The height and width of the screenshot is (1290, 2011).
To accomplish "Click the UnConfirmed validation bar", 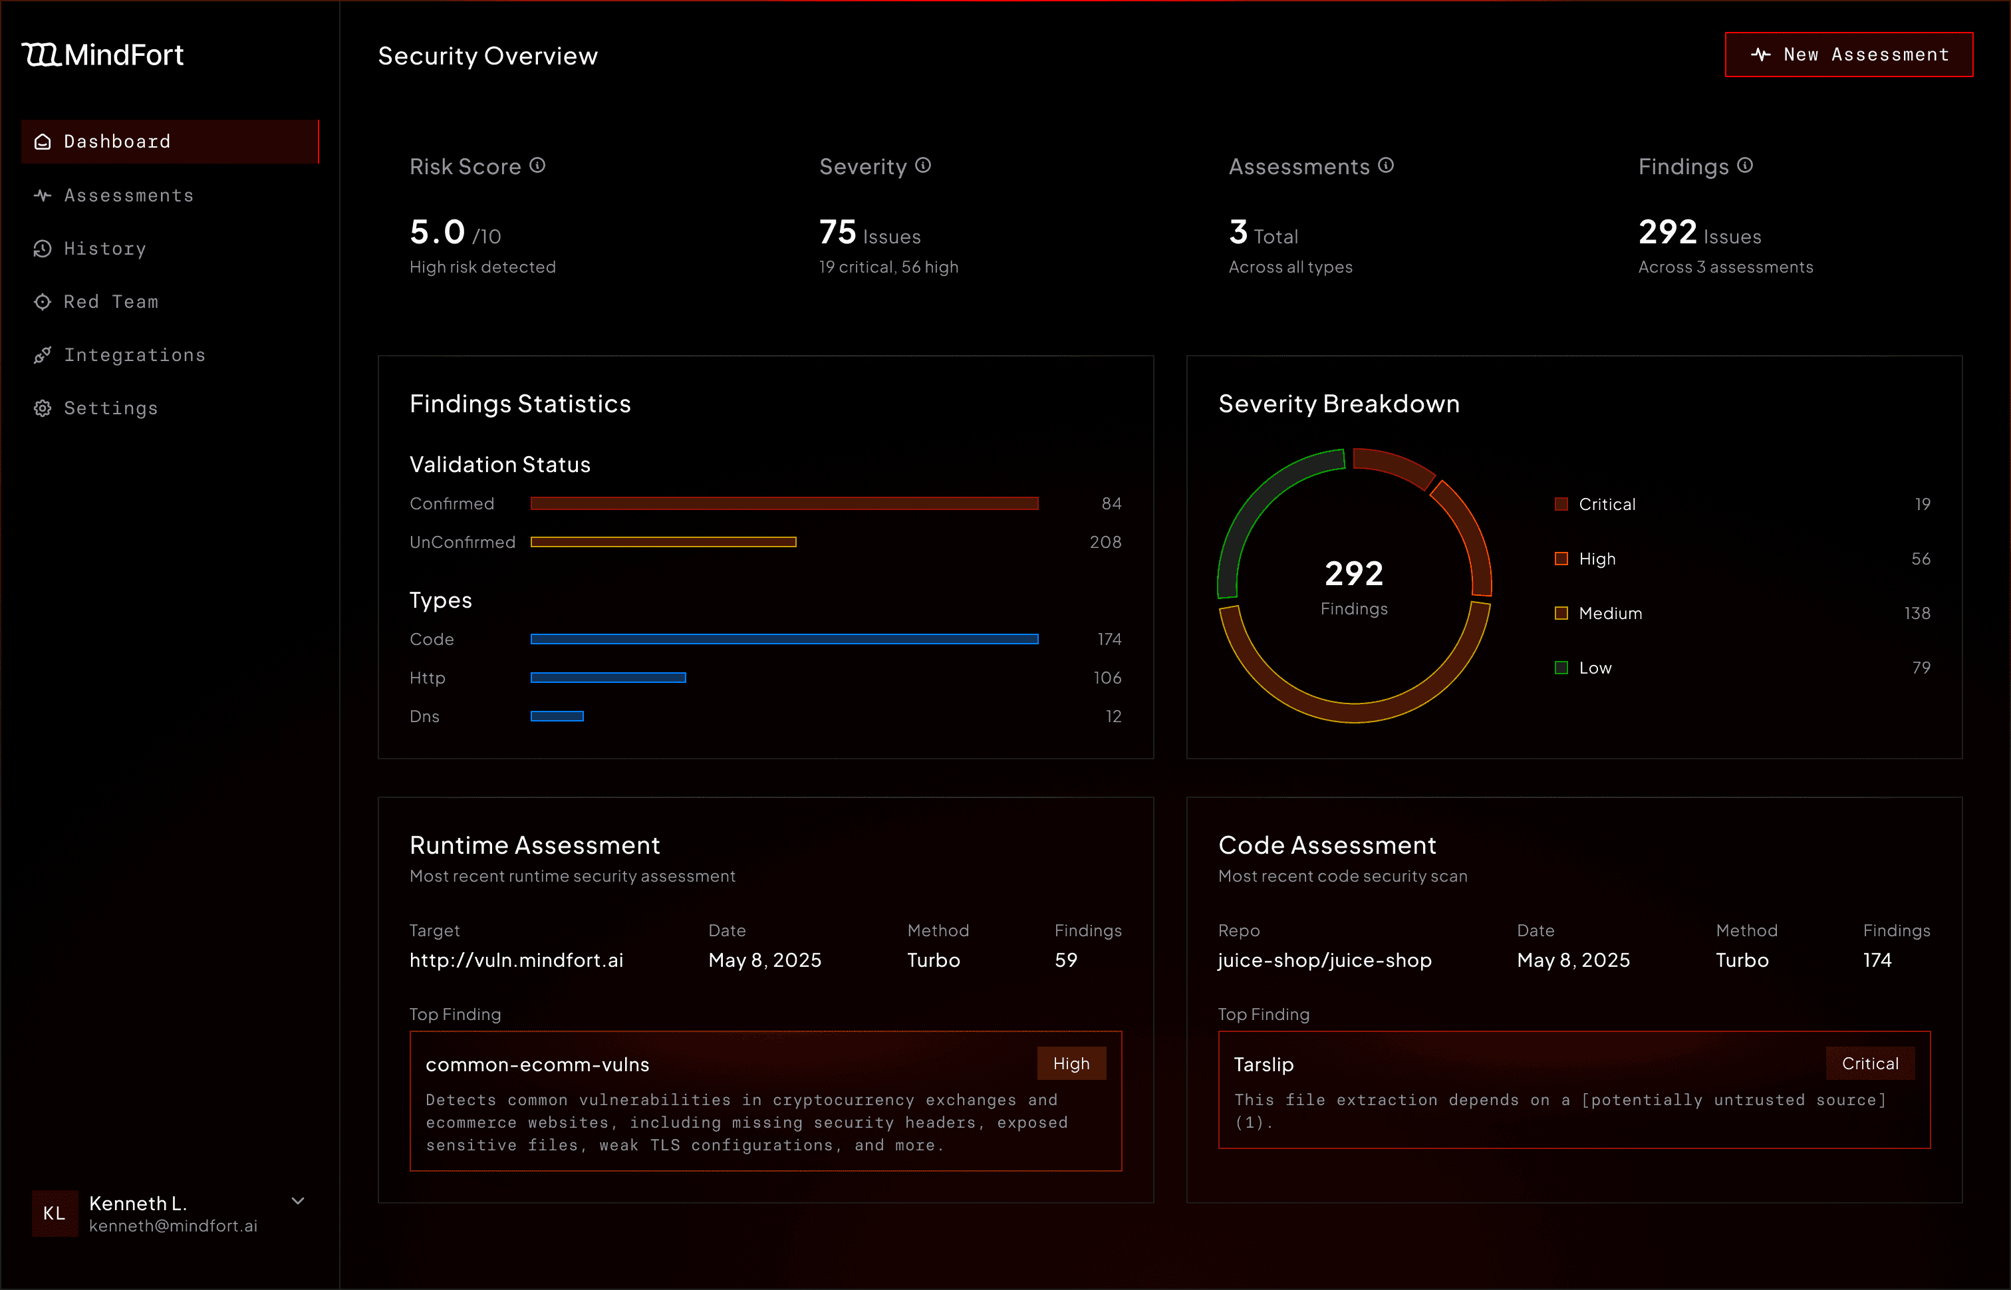I will click(664, 542).
